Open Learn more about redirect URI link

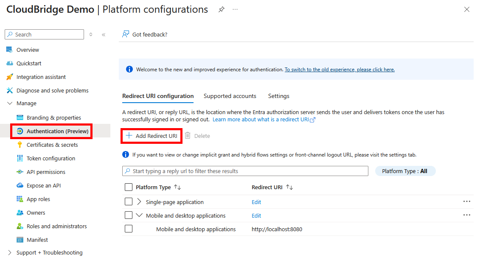point(264,120)
